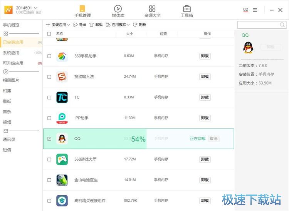Open the hamburger menu icon at top right
Image resolution: width=289 pixels, height=211 pixels.
[x=255, y=10]
